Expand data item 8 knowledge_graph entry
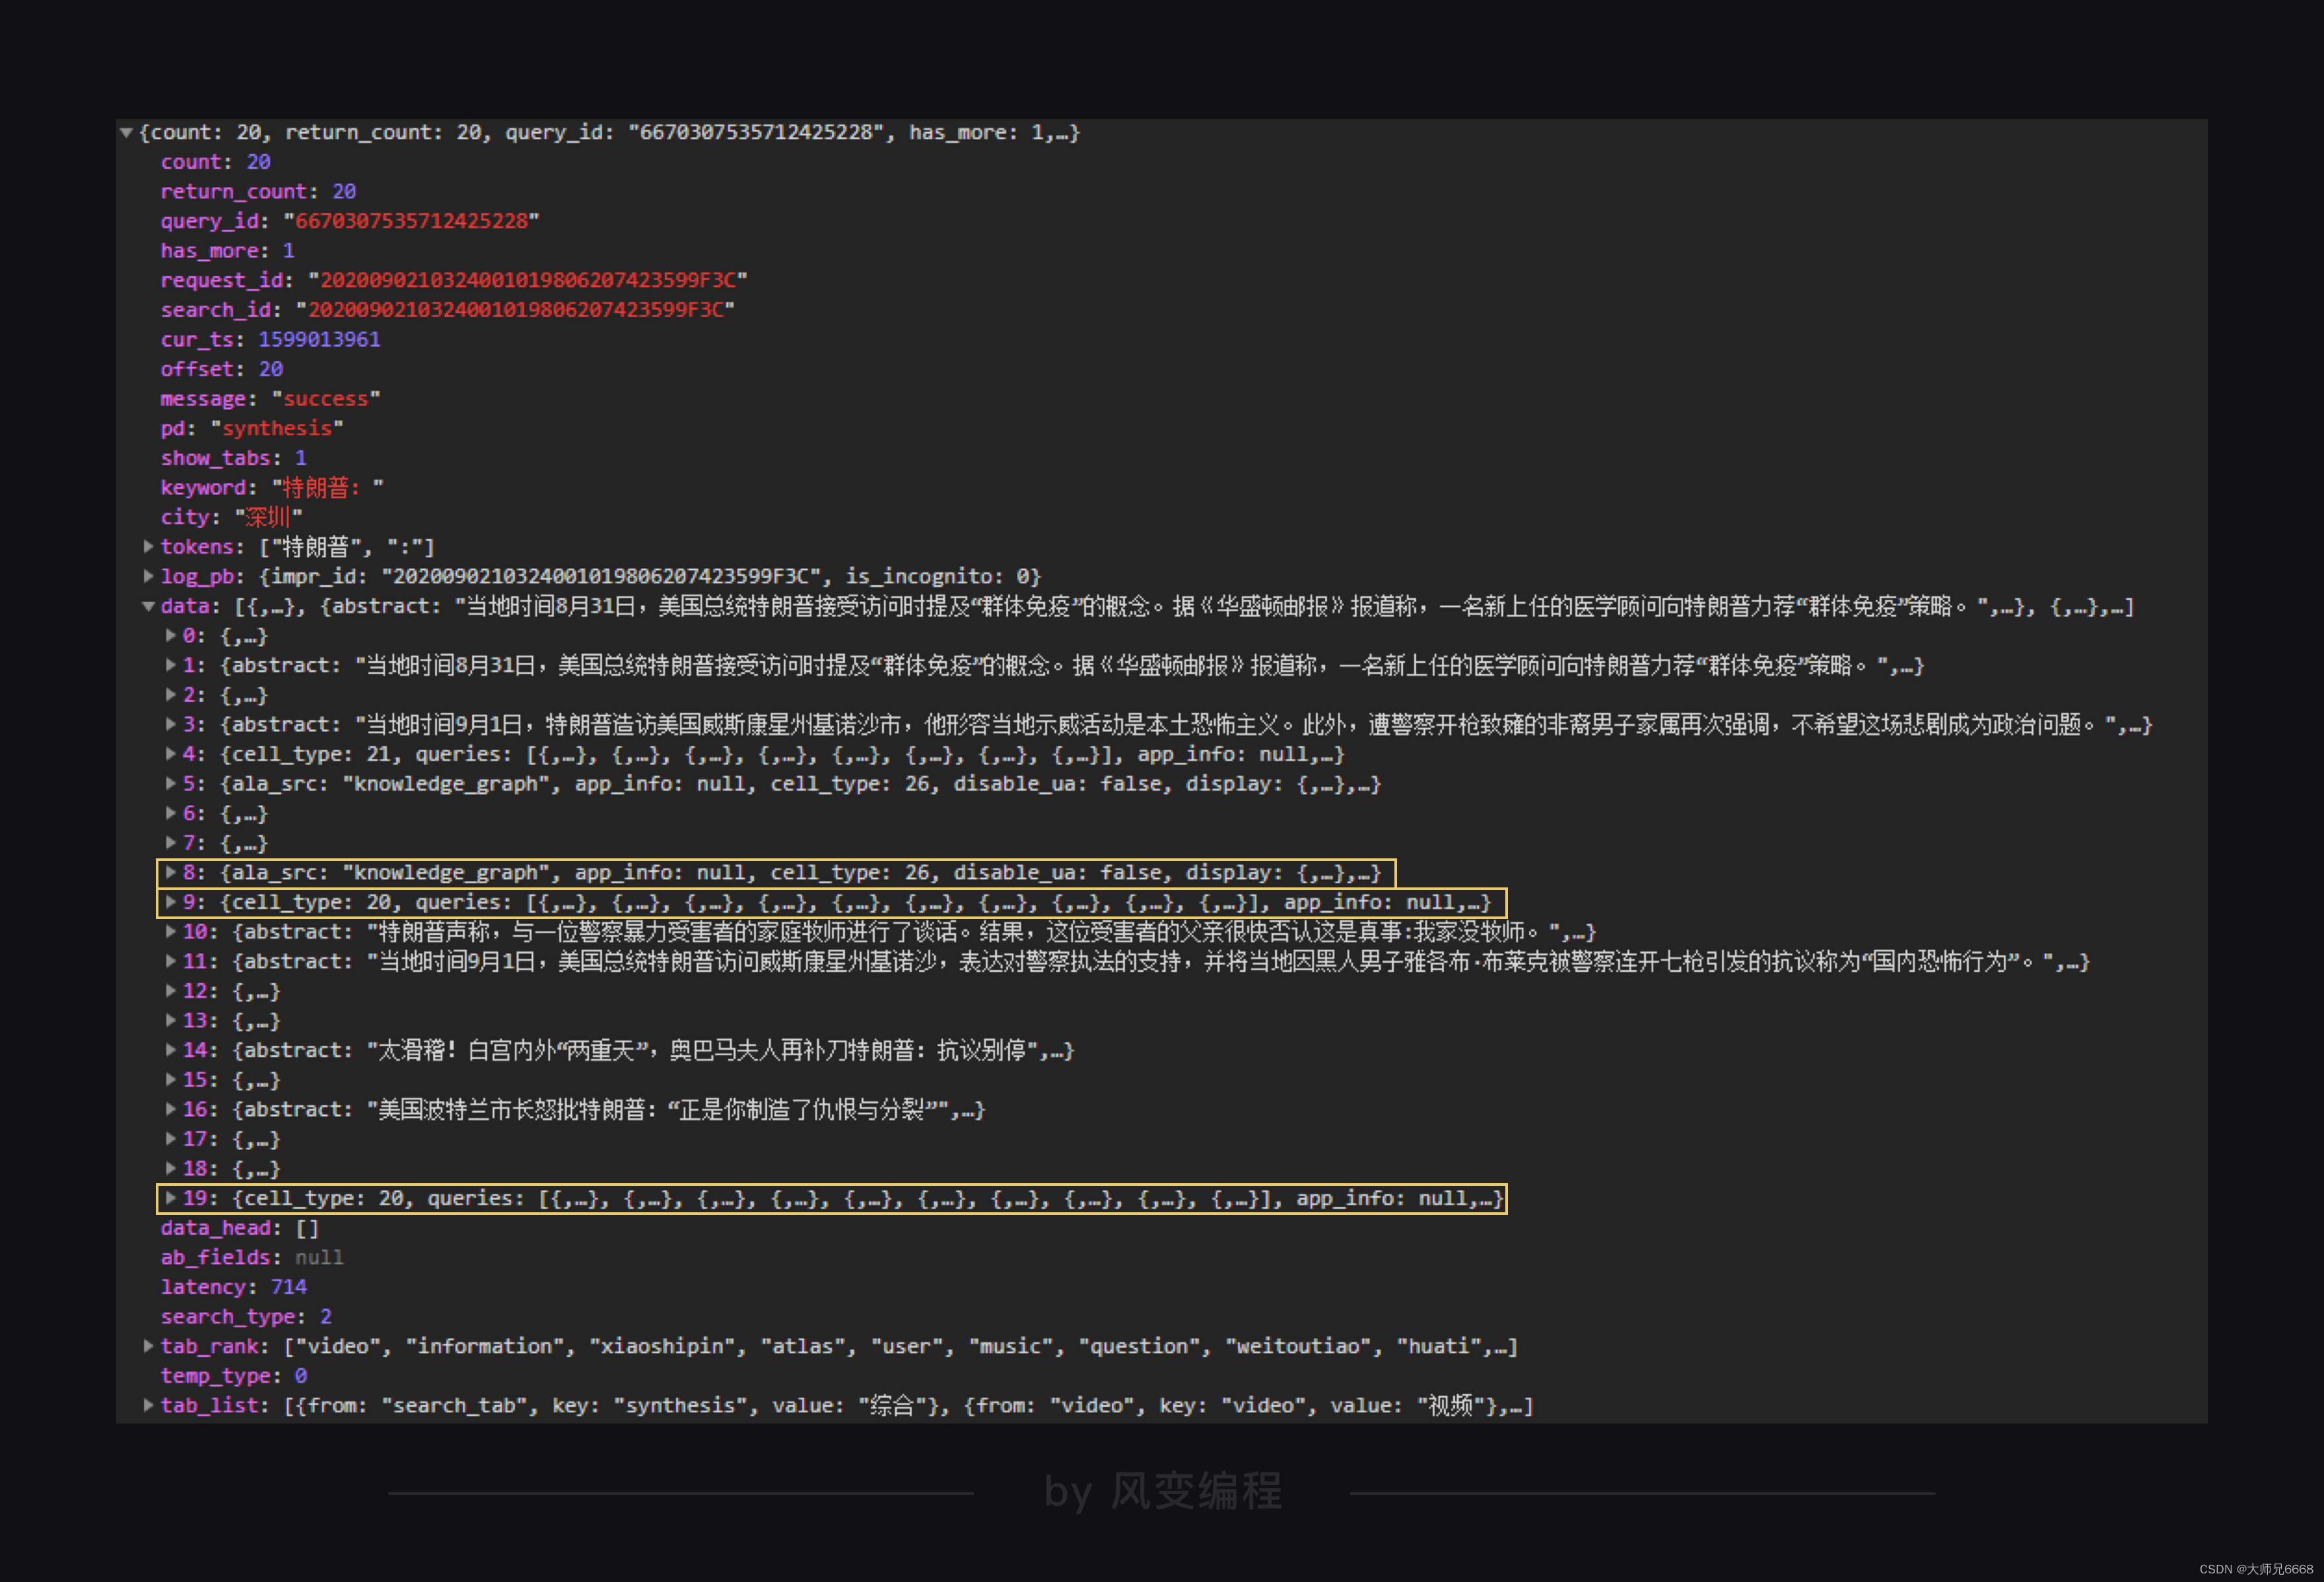The image size is (2324, 1582). coord(170,872)
